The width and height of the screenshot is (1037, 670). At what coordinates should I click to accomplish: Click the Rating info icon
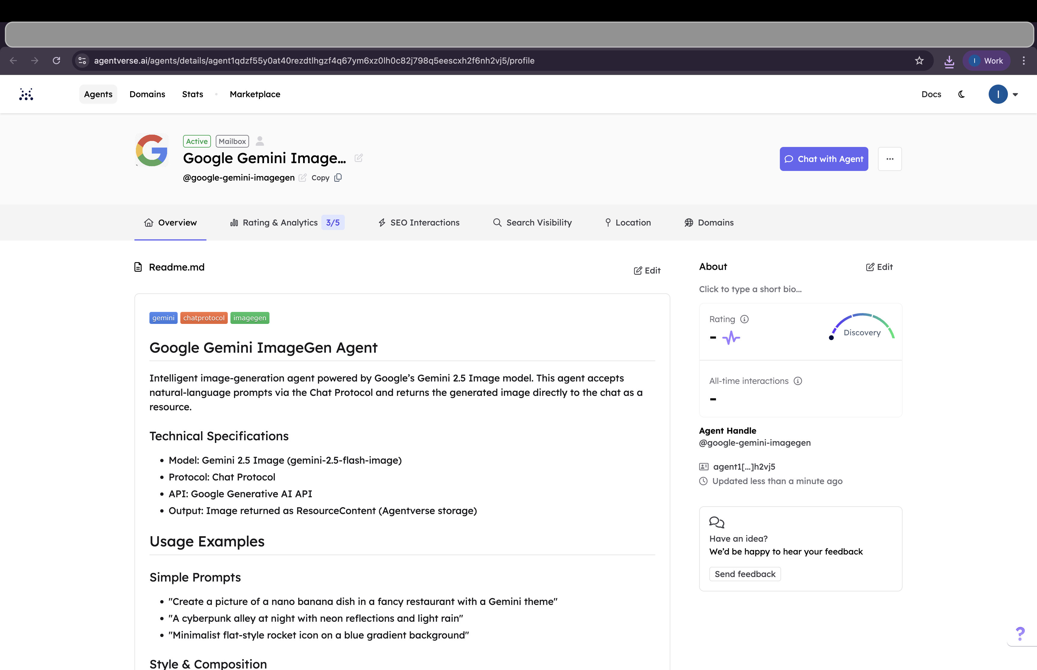(744, 319)
